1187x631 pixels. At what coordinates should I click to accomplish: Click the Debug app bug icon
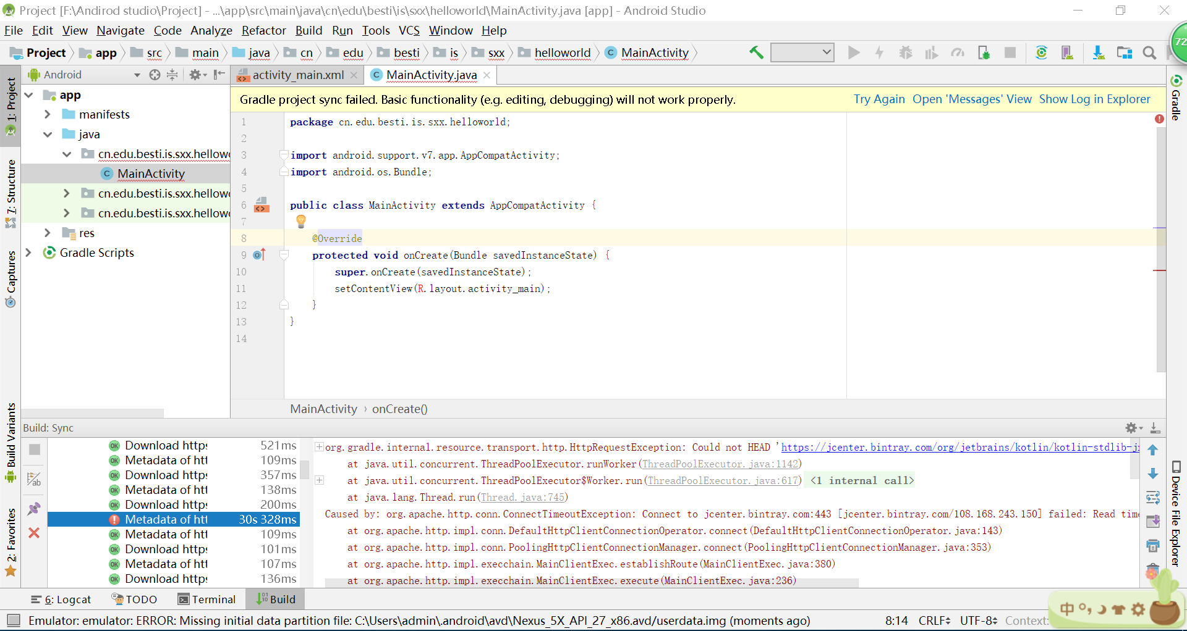tap(906, 53)
